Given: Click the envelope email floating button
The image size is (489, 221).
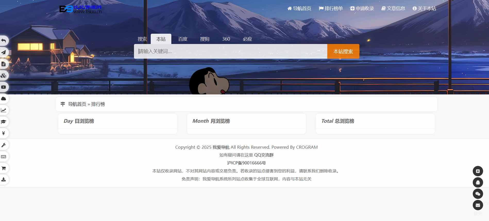Looking at the screenshot, I should (478, 205).
